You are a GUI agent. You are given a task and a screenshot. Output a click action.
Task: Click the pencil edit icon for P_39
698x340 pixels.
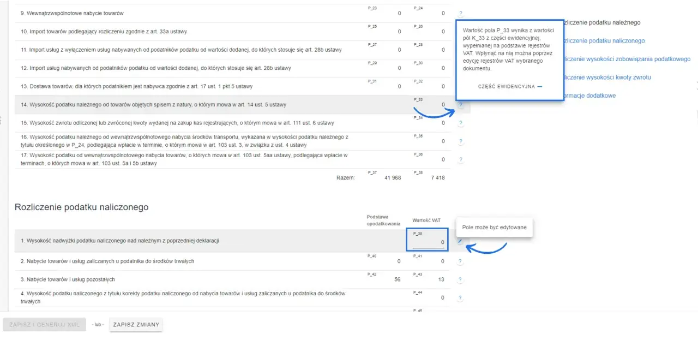tap(461, 241)
